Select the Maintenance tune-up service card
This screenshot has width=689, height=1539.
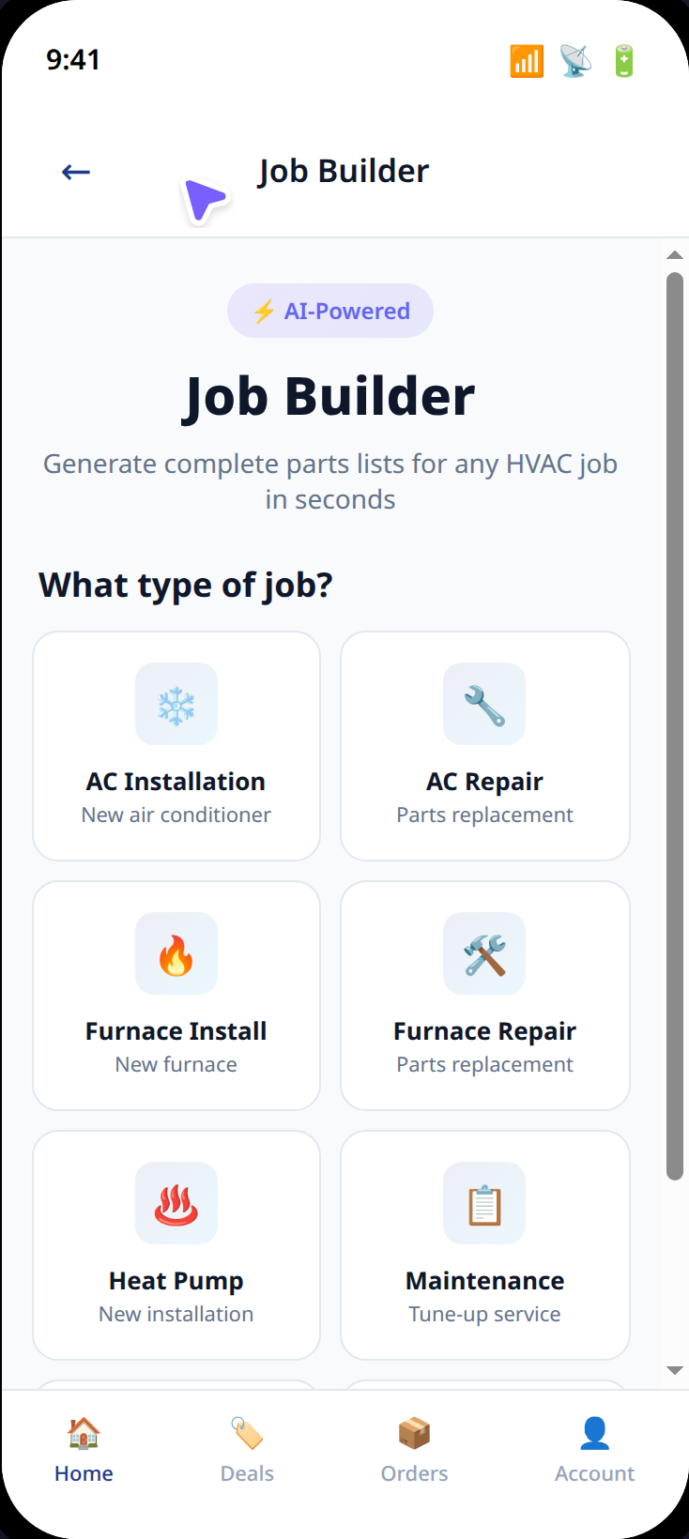[484, 1244]
